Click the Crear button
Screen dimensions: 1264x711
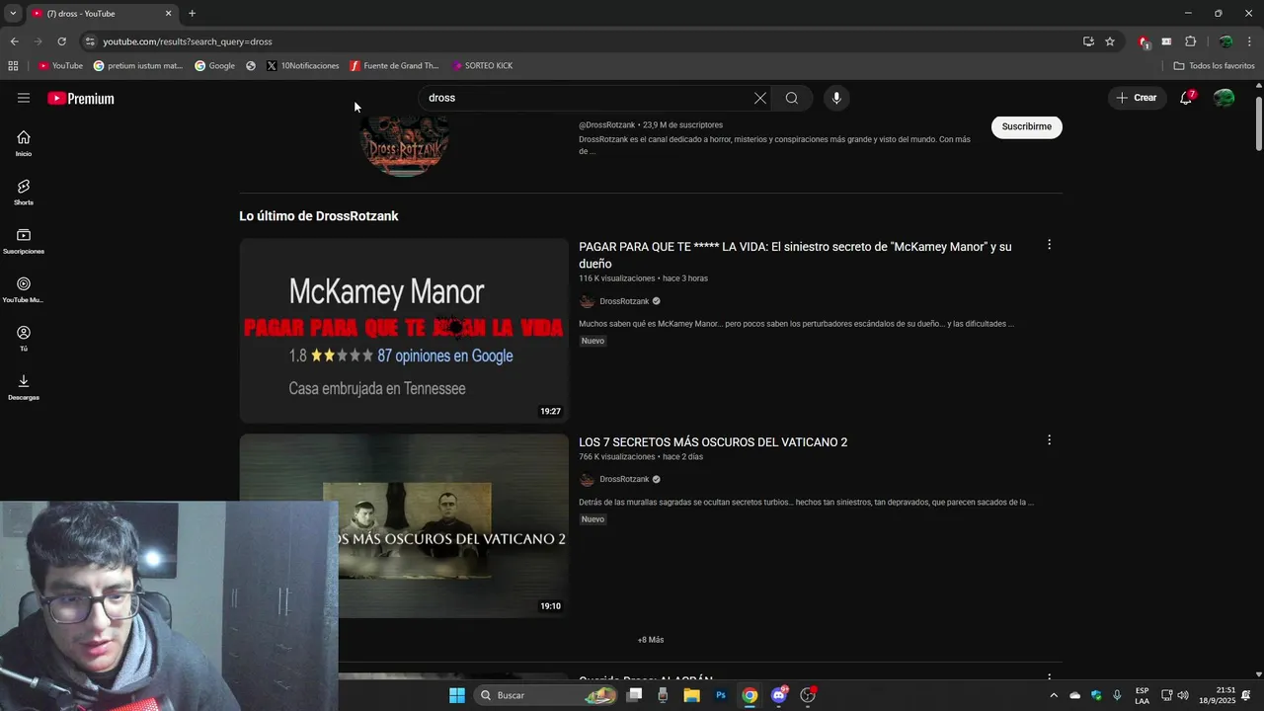click(1137, 98)
